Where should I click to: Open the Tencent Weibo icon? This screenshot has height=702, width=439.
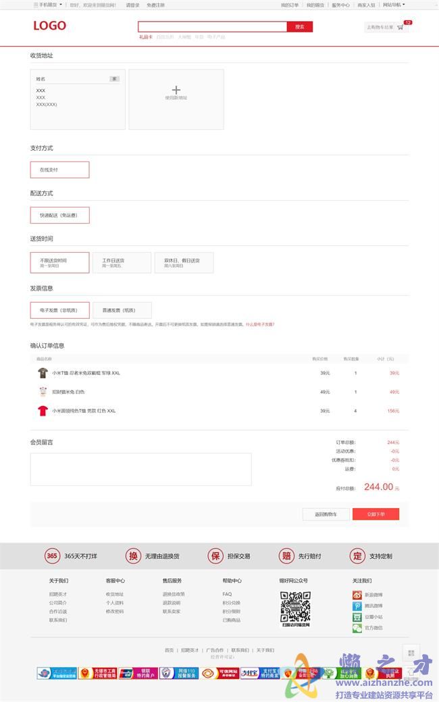(x=357, y=606)
